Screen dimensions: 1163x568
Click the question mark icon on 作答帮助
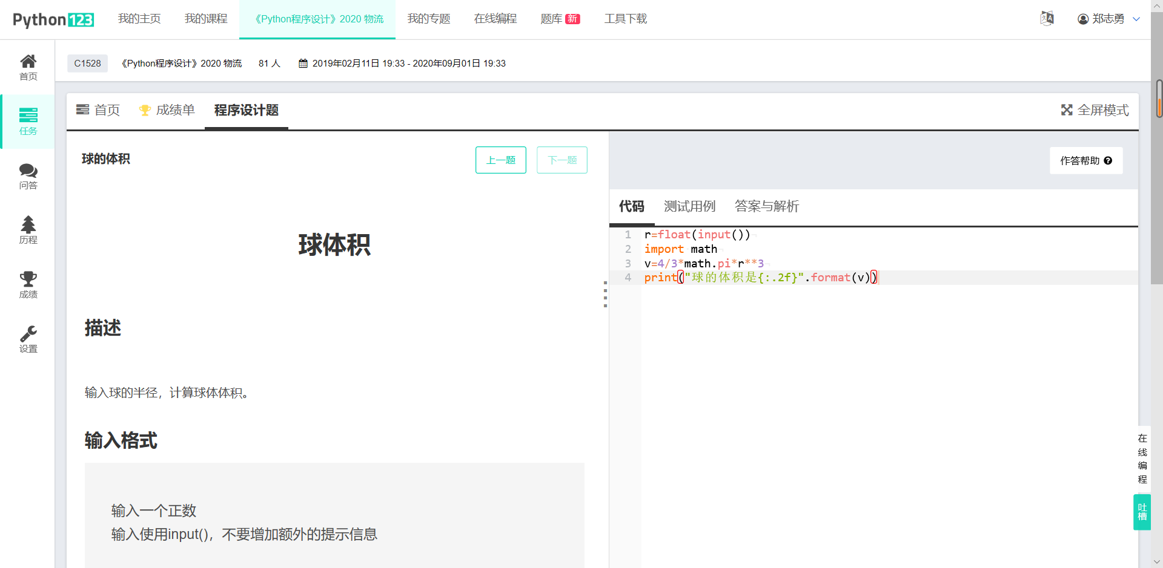(1108, 161)
